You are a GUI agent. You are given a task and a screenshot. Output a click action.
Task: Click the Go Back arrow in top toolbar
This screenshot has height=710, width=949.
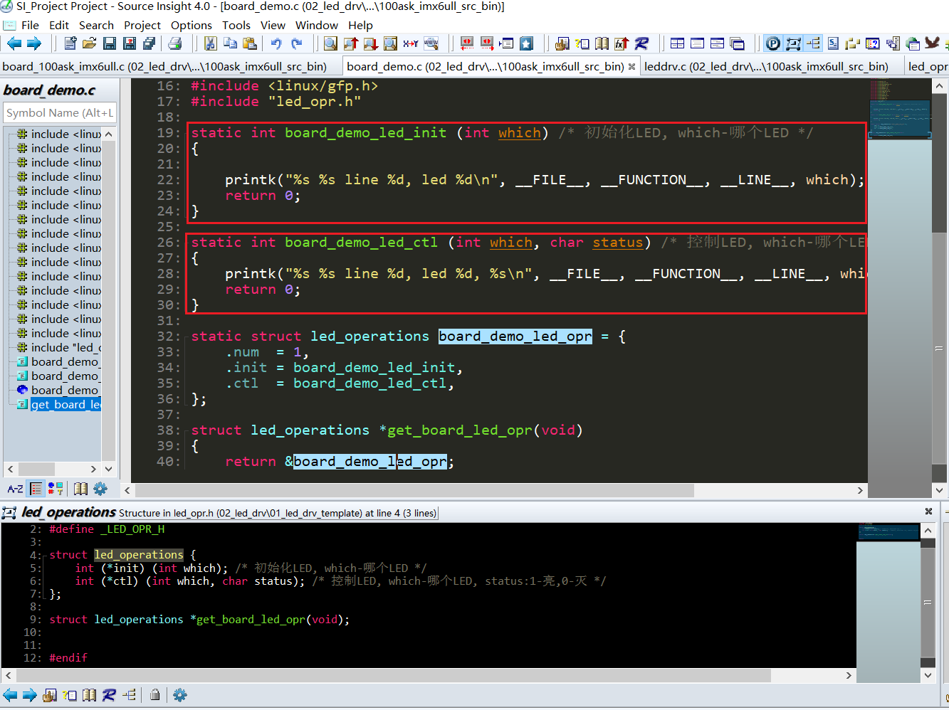[14, 43]
